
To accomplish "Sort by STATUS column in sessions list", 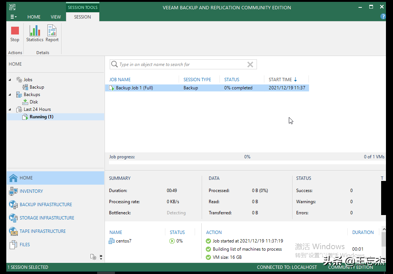I will point(232,79).
